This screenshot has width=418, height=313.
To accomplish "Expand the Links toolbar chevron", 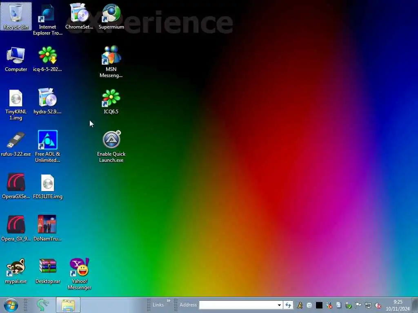I will click(169, 301).
